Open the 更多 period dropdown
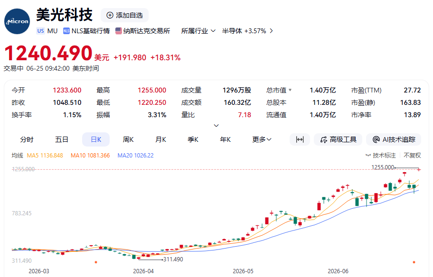 click(262, 139)
